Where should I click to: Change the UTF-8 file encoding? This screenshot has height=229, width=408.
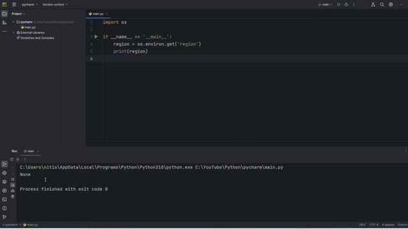(x=374, y=225)
